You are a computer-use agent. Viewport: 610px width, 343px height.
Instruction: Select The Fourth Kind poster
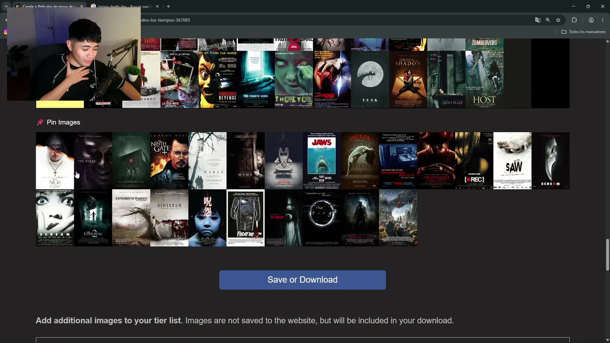255,80
